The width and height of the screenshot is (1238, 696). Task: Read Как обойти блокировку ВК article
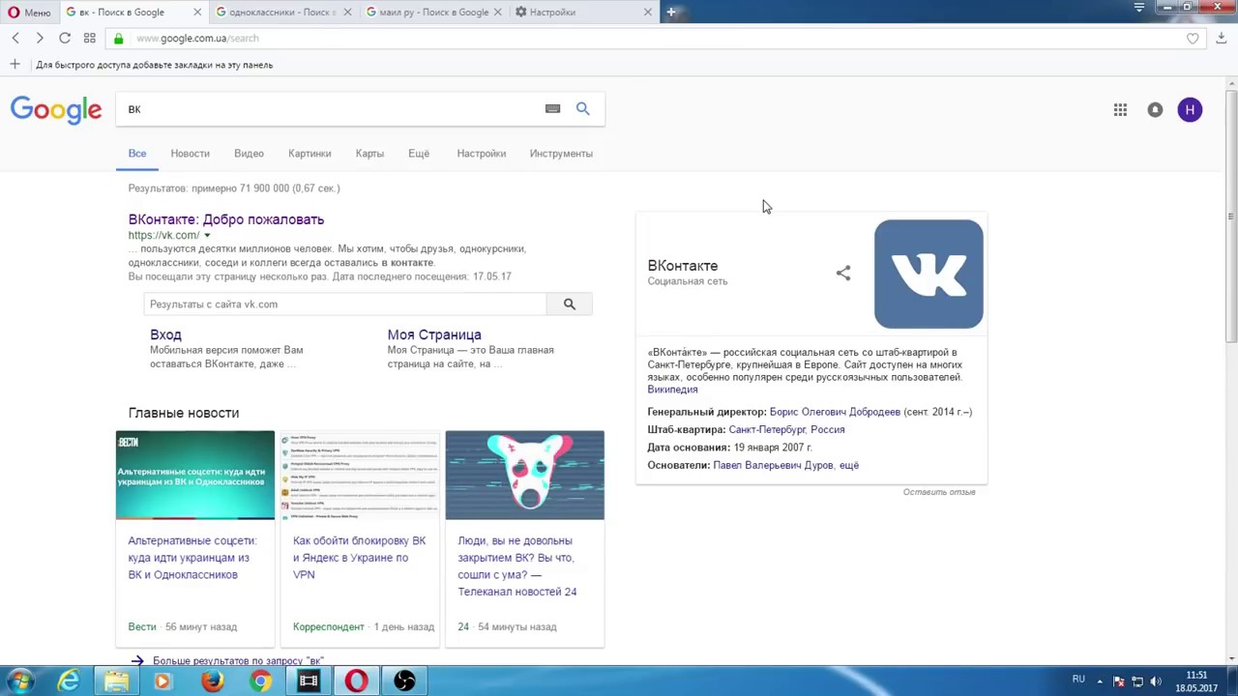pyautogui.click(x=359, y=558)
